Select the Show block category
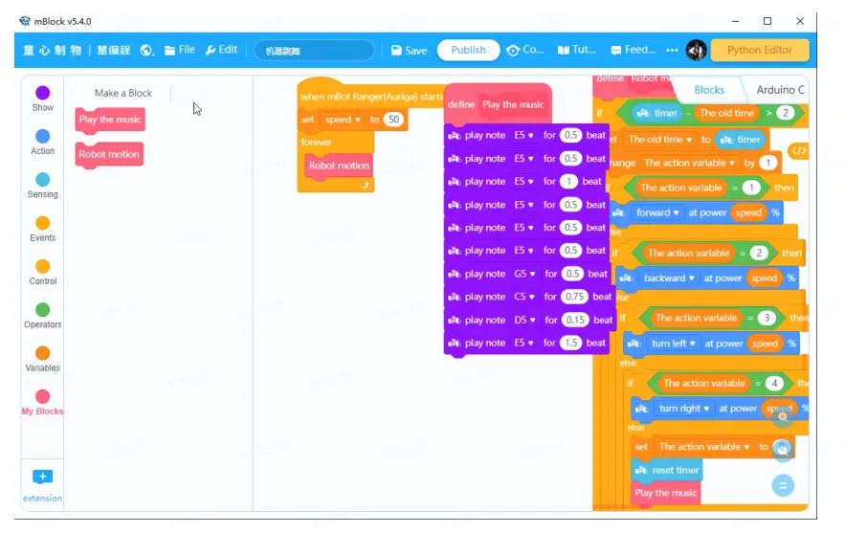The height and width of the screenshot is (533, 845). tap(42, 99)
